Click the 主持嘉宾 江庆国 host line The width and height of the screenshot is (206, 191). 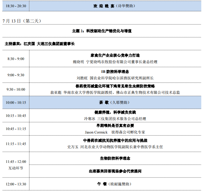pyautogui.click(x=40, y=44)
